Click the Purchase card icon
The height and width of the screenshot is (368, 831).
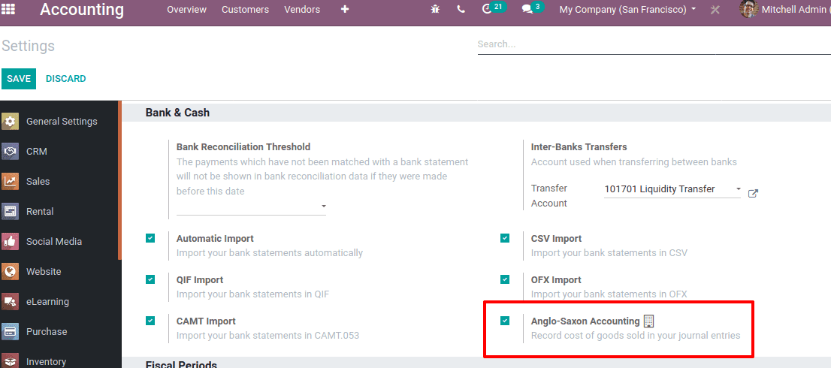pos(10,331)
